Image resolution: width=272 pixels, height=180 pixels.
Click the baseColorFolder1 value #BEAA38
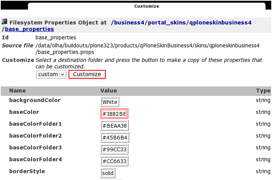[114, 126]
